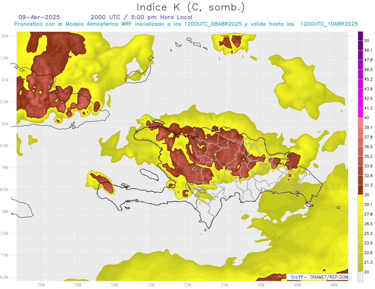
Task: Click the colorbar value "41.3"
Action: pos(368,108)
